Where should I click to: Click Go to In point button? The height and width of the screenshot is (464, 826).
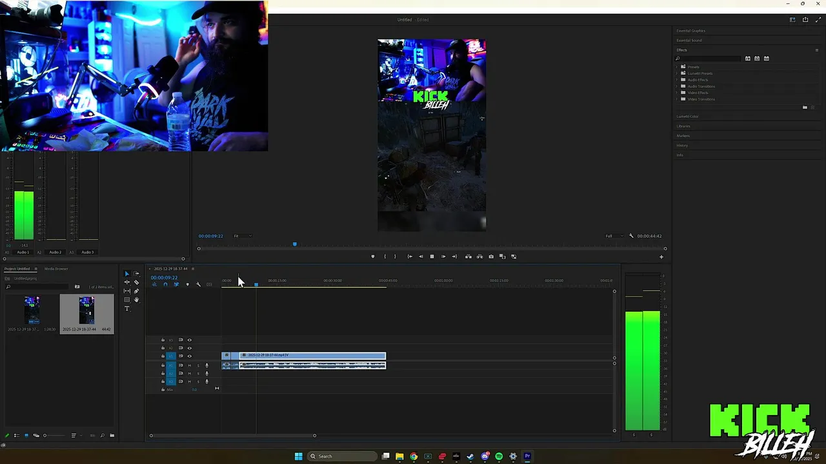(410, 256)
